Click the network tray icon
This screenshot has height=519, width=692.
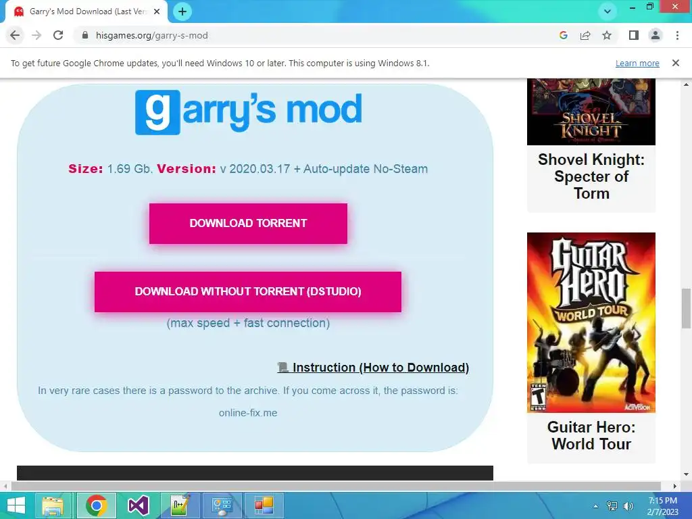click(612, 506)
